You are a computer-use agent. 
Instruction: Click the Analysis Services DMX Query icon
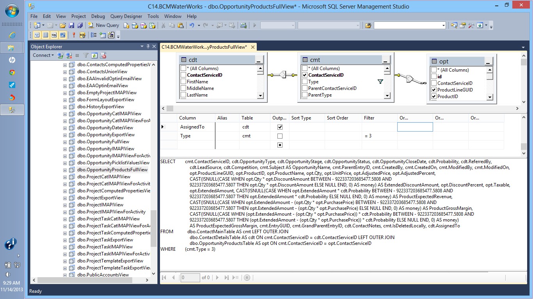point(144,25)
